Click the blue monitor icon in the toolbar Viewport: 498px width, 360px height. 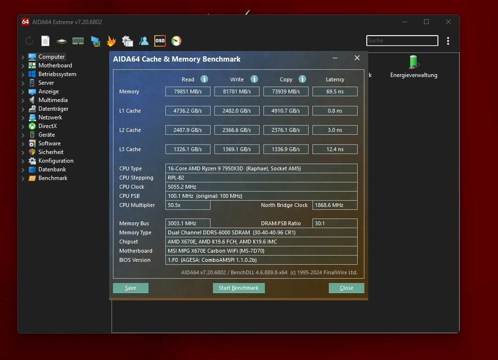[95, 41]
